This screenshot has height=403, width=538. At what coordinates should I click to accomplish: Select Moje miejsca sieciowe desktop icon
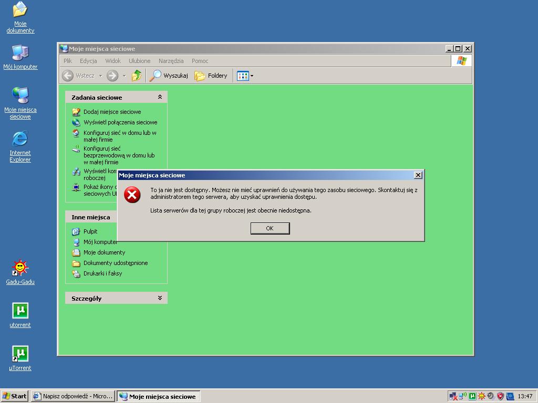click(20, 103)
